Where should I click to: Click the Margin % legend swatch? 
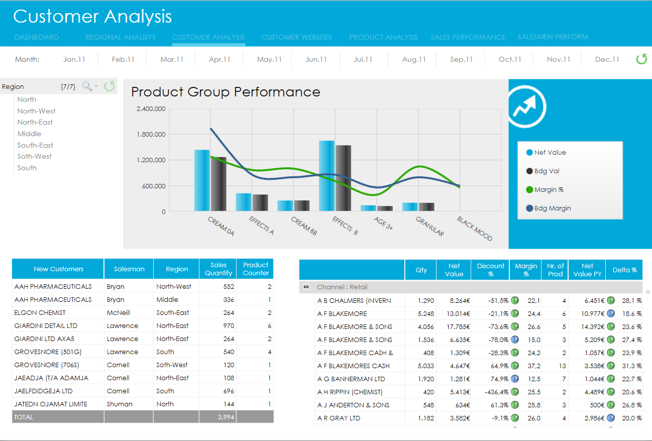click(529, 189)
